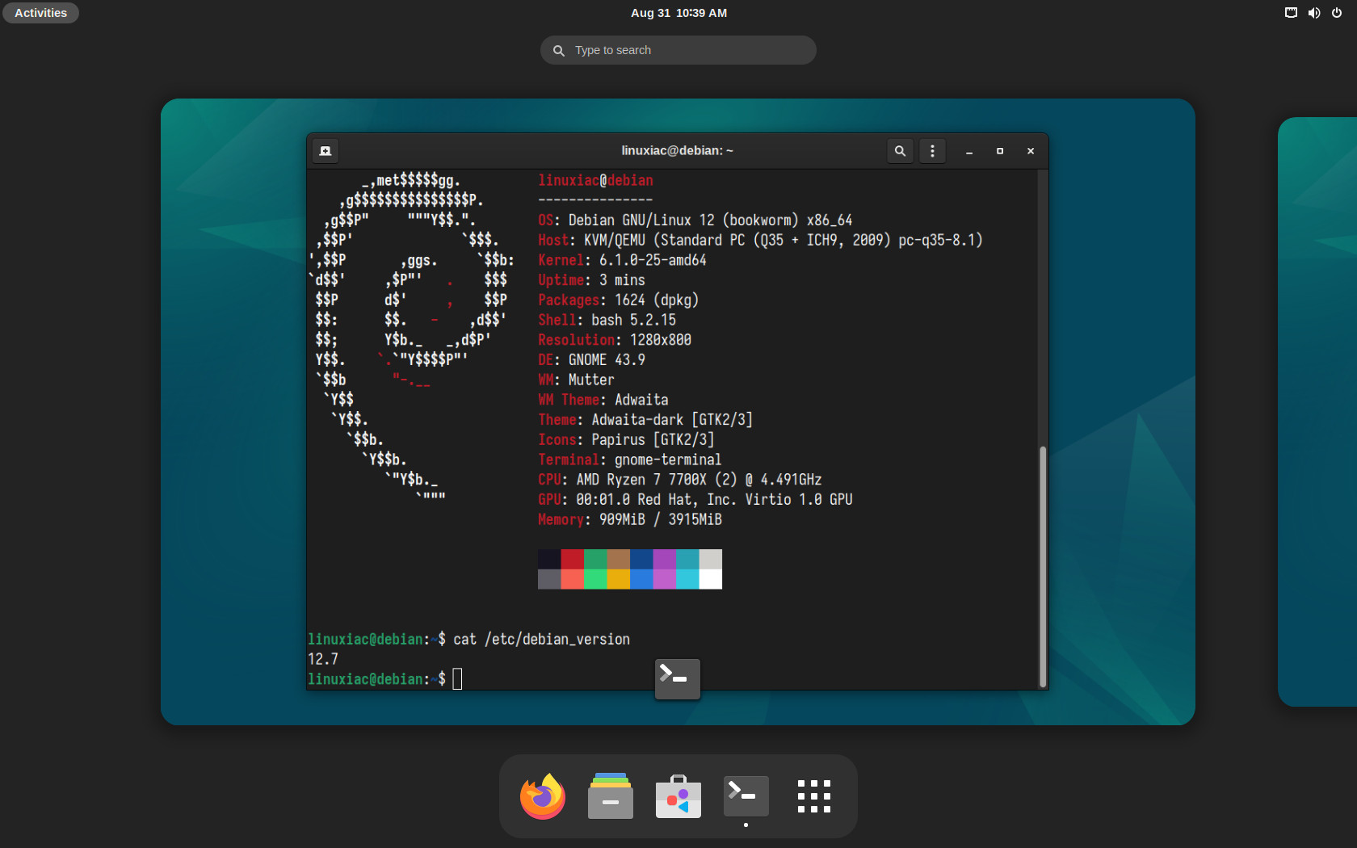Show all applications grid
Screen dimensions: 1357x848
[813, 796]
